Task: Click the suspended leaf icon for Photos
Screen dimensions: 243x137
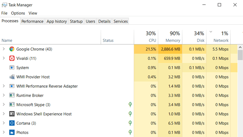Action: pyautogui.click(x=130, y=132)
